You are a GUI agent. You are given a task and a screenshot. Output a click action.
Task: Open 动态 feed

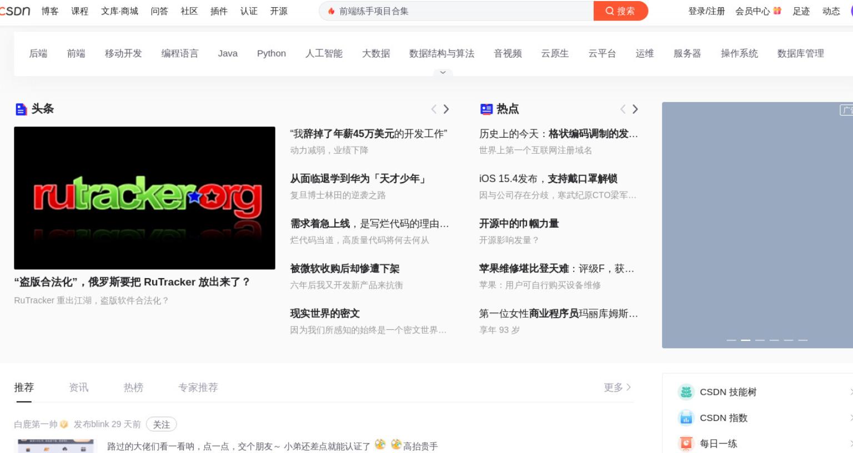[x=831, y=11]
